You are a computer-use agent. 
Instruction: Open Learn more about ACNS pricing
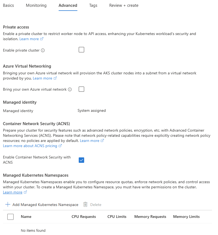coord(30,146)
